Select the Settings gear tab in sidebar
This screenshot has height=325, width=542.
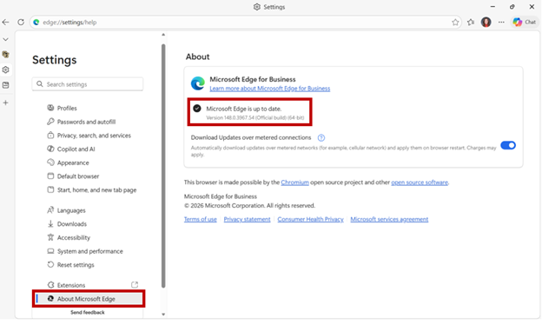coord(5,70)
